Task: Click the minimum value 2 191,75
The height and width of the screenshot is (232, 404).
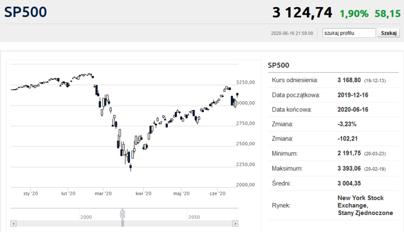Action: click(x=349, y=153)
